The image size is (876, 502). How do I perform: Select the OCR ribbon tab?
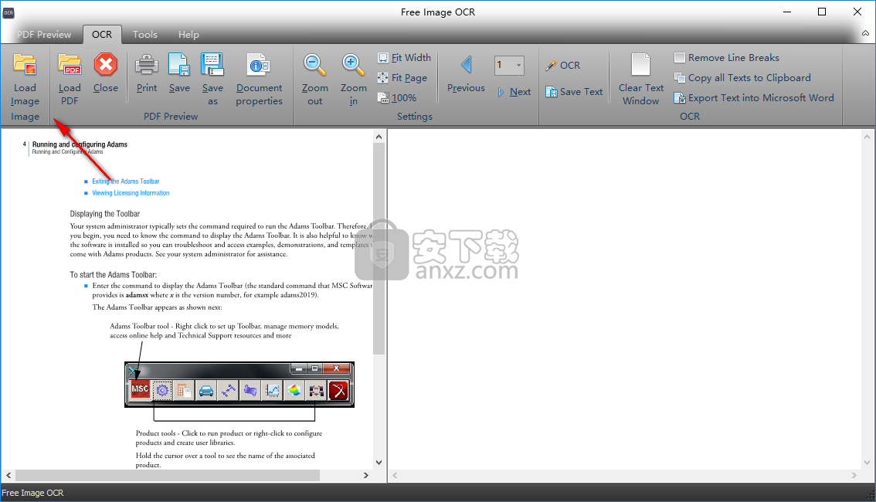pos(102,35)
